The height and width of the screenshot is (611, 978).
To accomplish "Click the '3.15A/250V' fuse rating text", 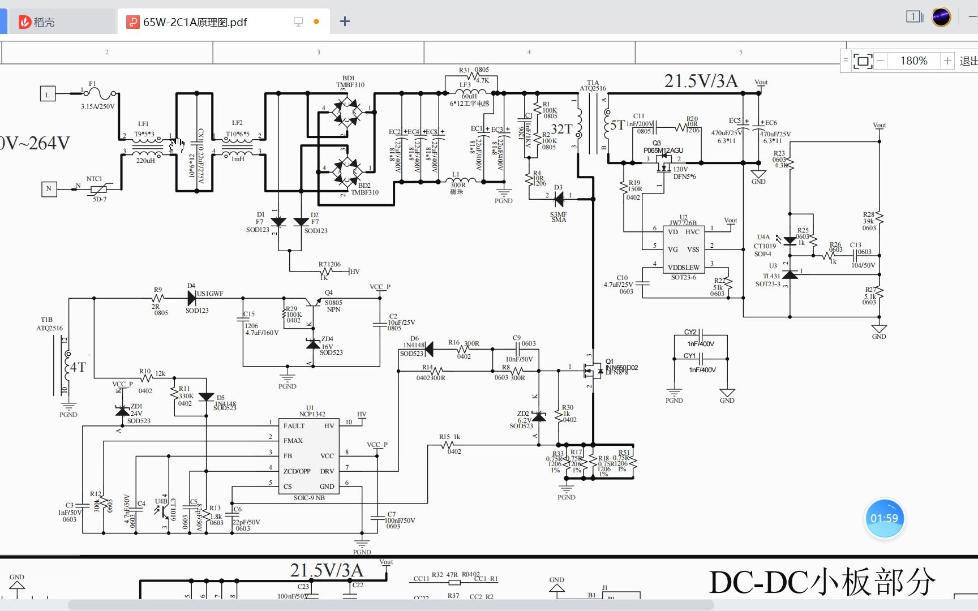I will click(97, 106).
